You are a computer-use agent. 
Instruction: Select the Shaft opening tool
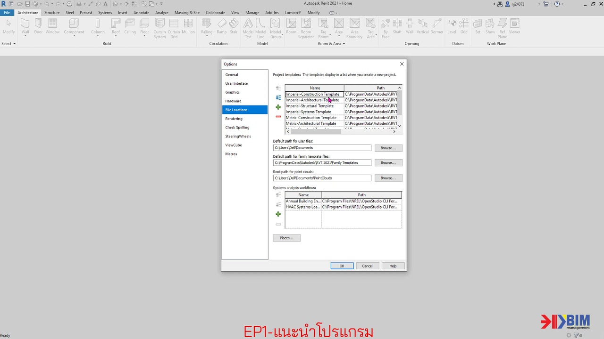coord(397,26)
